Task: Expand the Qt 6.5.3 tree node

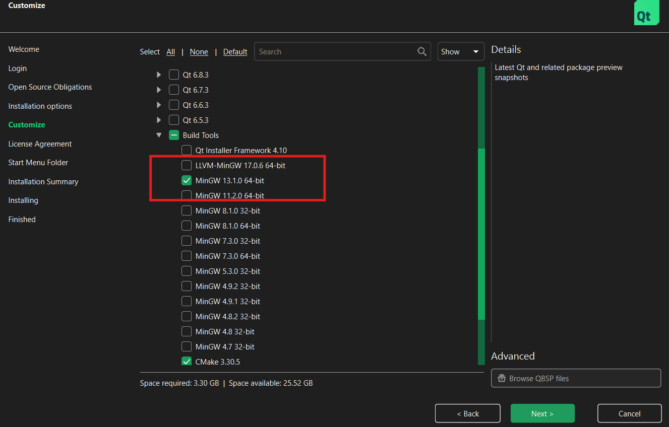Action: pyautogui.click(x=159, y=120)
